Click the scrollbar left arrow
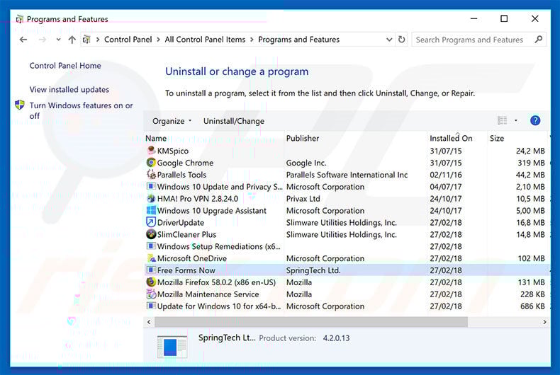This screenshot has width=560, height=375. pyautogui.click(x=149, y=322)
